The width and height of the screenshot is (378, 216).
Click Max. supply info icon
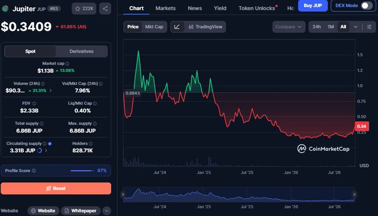click(94, 124)
